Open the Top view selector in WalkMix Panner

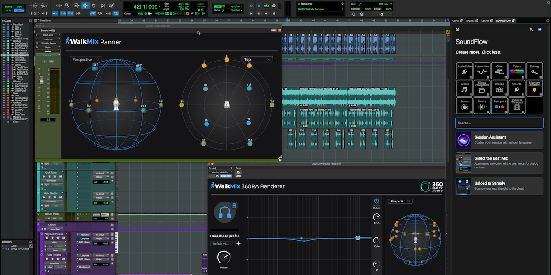(x=257, y=59)
